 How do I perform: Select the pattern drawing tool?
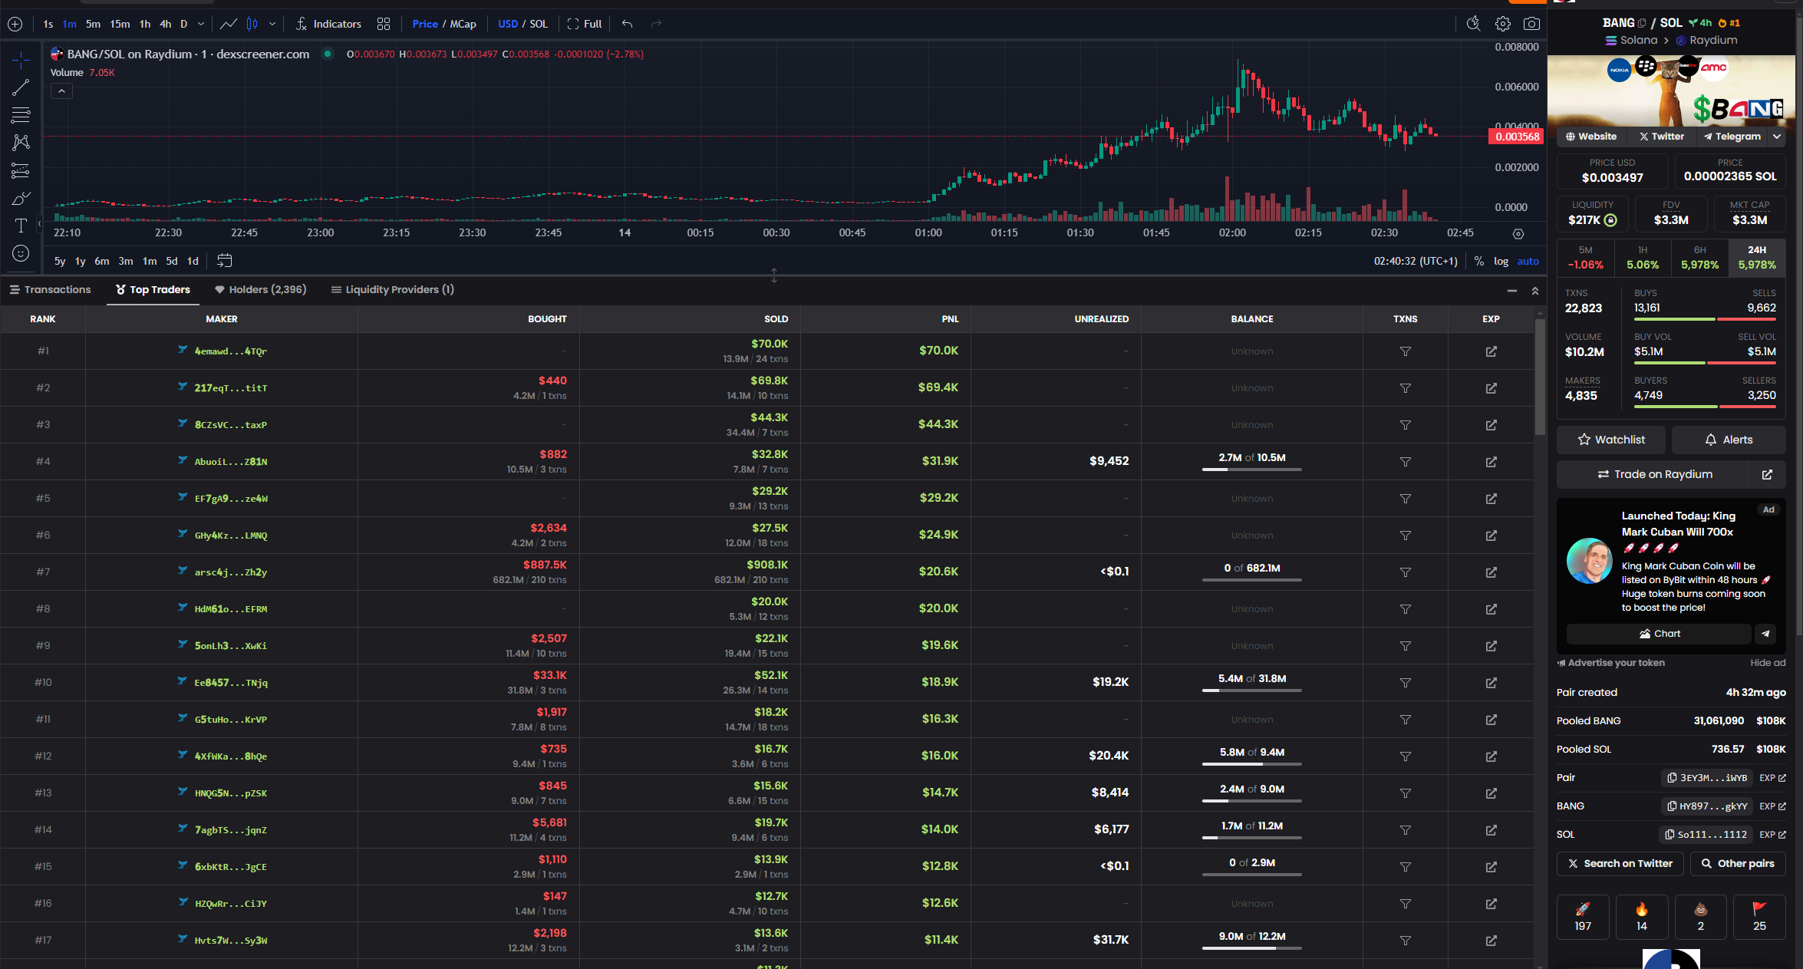click(21, 143)
